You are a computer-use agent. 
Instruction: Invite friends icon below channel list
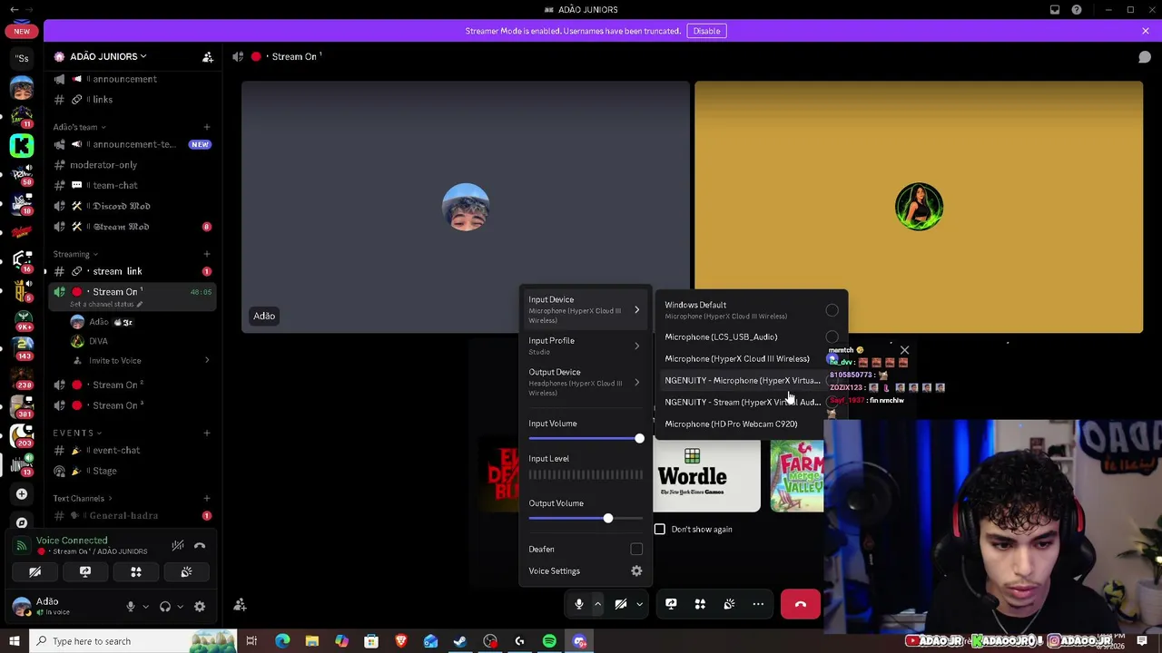(x=240, y=605)
